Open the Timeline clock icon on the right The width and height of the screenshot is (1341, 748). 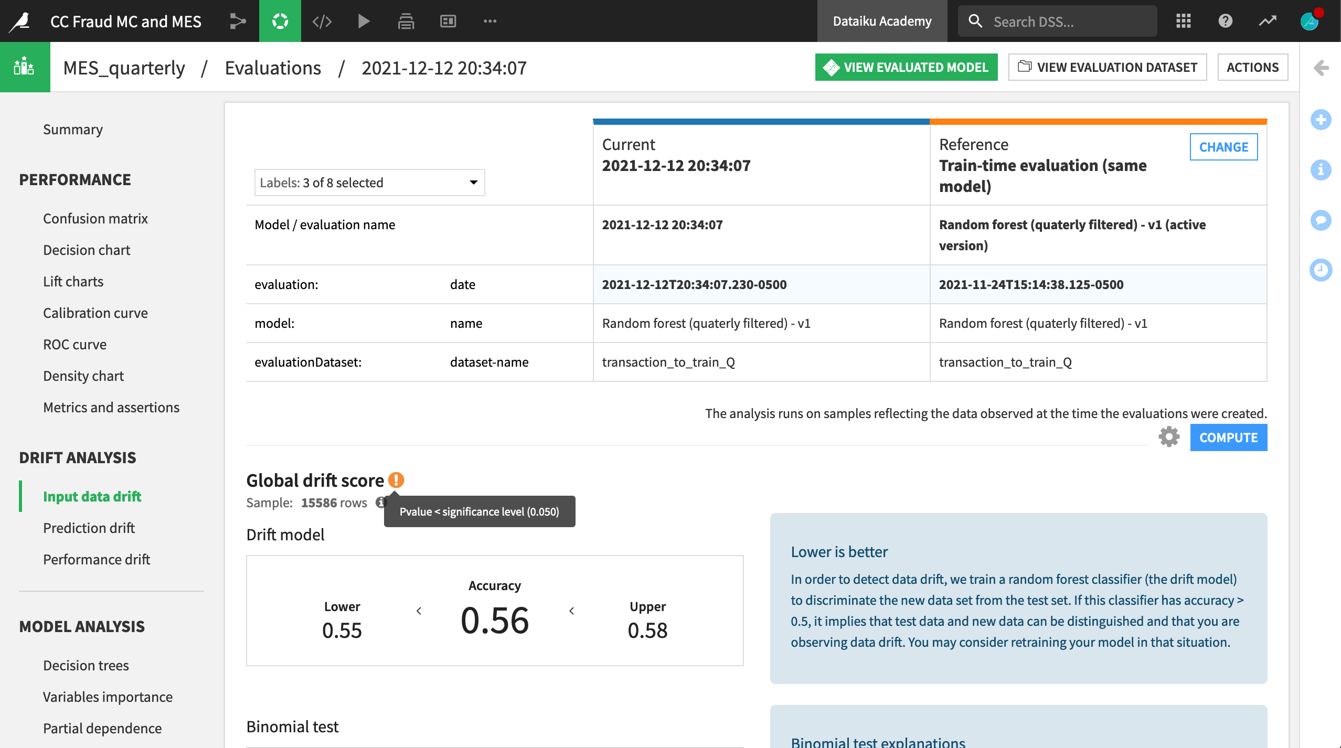click(x=1321, y=270)
